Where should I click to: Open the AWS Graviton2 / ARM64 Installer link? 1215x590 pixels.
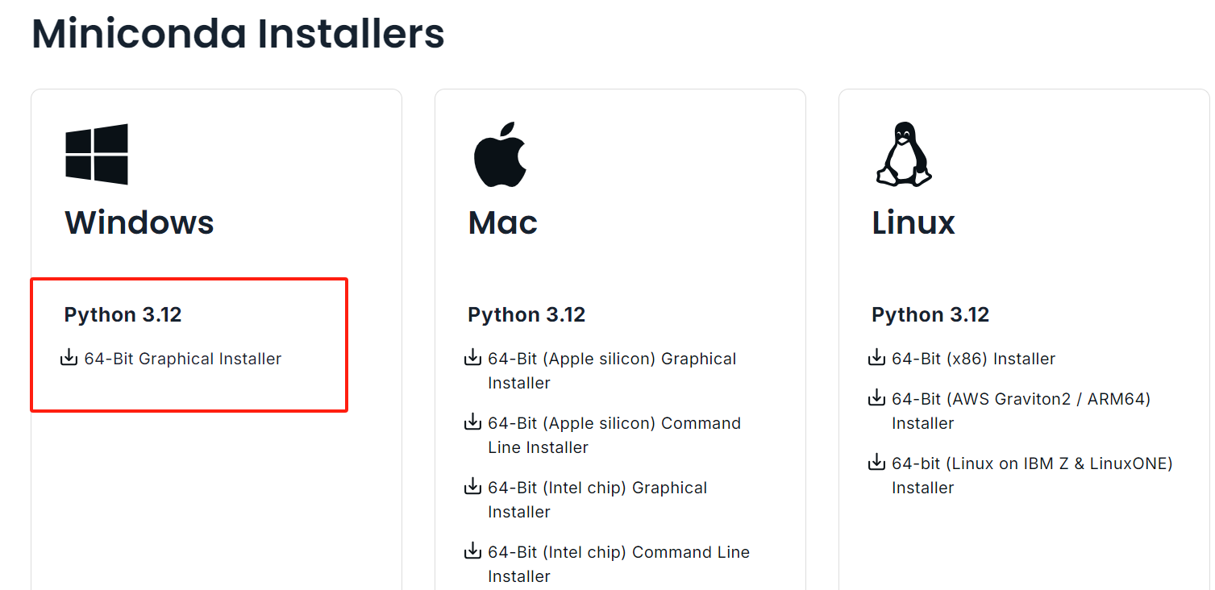pyautogui.click(x=1021, y=399)
